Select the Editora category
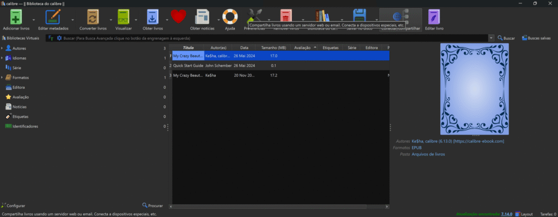558x217 pixels. pos(19,87)
